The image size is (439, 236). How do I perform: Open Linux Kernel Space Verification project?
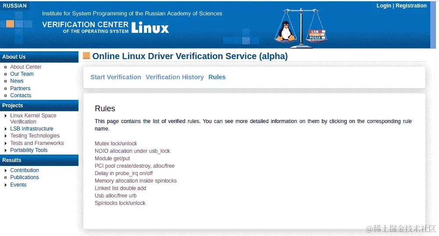tap(33, 119)
